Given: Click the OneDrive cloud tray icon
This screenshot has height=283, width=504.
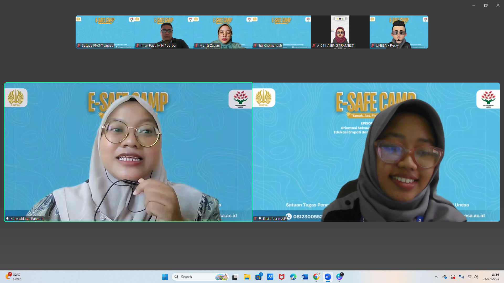Looking at the screenshot, I should tap(444, 277).
